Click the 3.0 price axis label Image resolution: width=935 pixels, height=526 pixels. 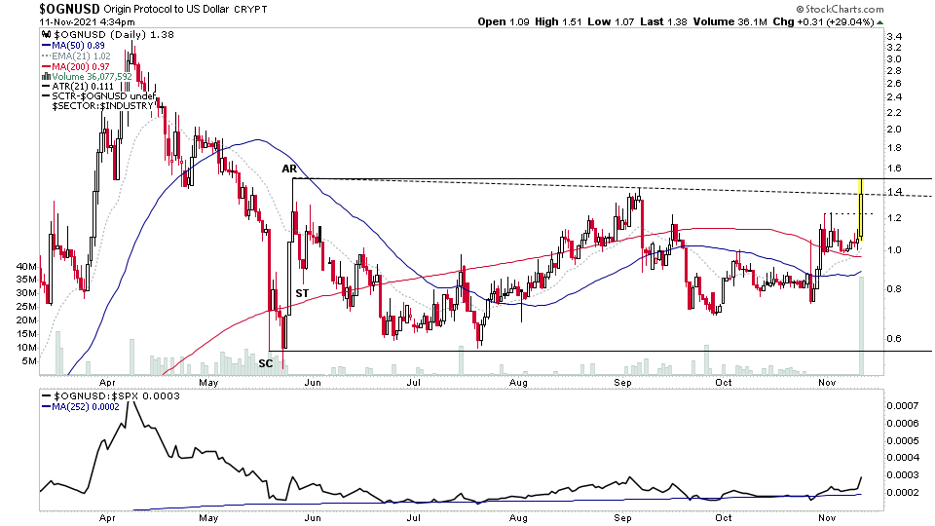point(894,59)
